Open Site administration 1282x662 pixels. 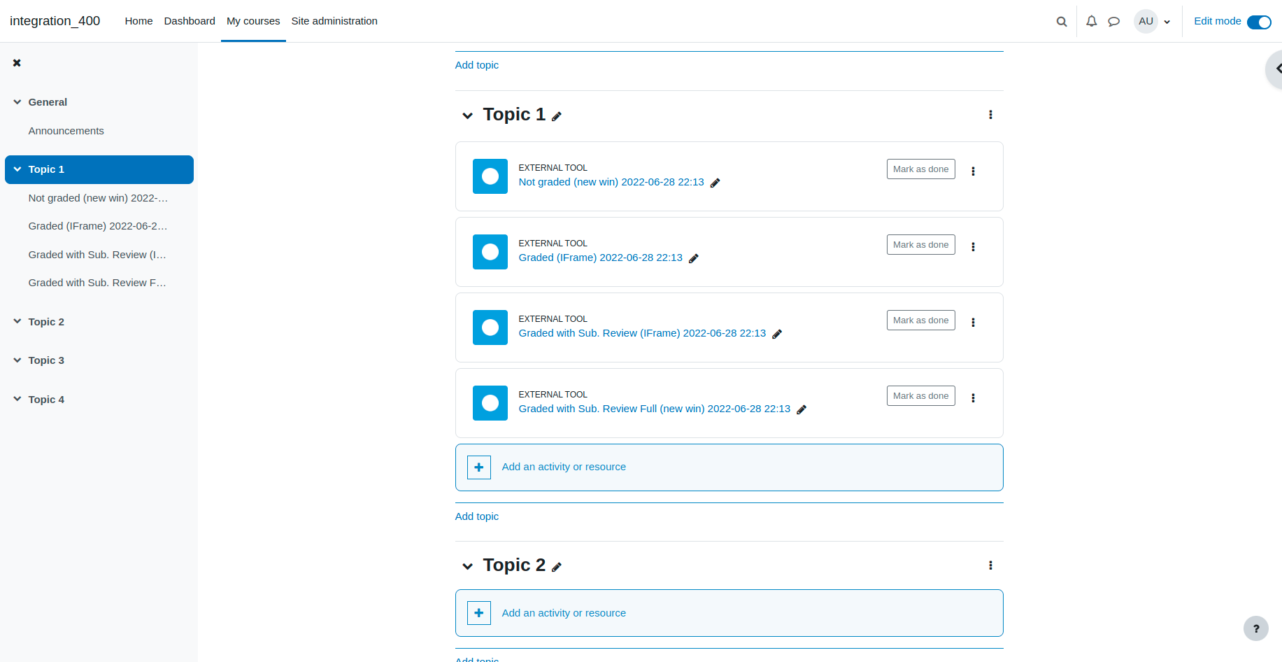[x=334, y=21]
